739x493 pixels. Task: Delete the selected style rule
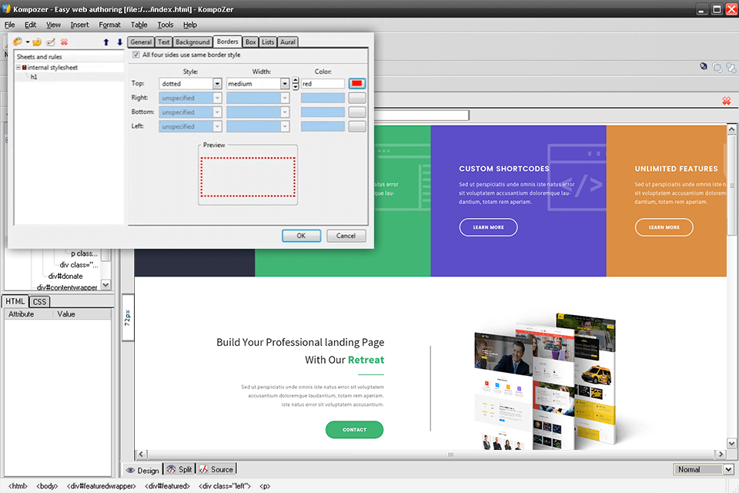64,43
